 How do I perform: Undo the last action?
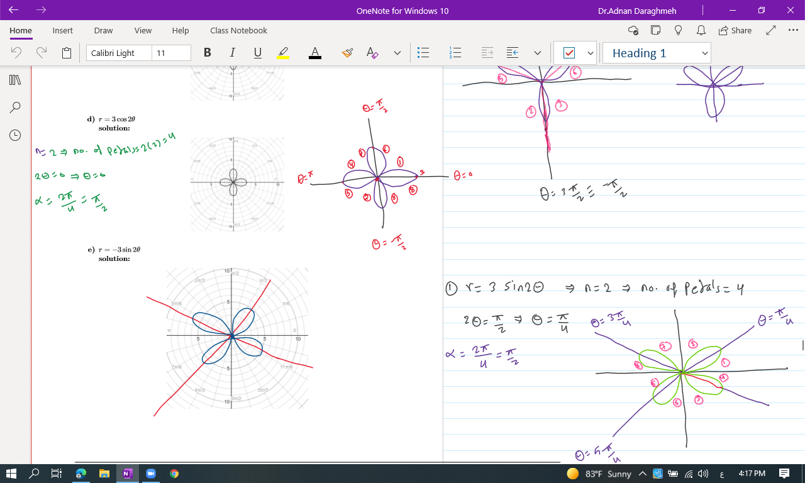coord(16,53)
